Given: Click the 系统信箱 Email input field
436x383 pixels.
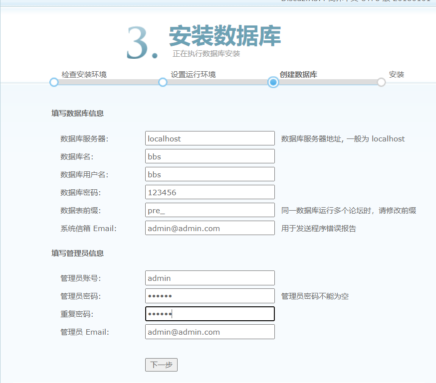Looking at the screenshot, I should click(210, 228).
